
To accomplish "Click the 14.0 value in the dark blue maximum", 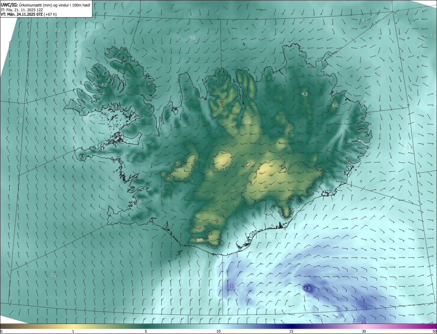I will tap(306, 289).
